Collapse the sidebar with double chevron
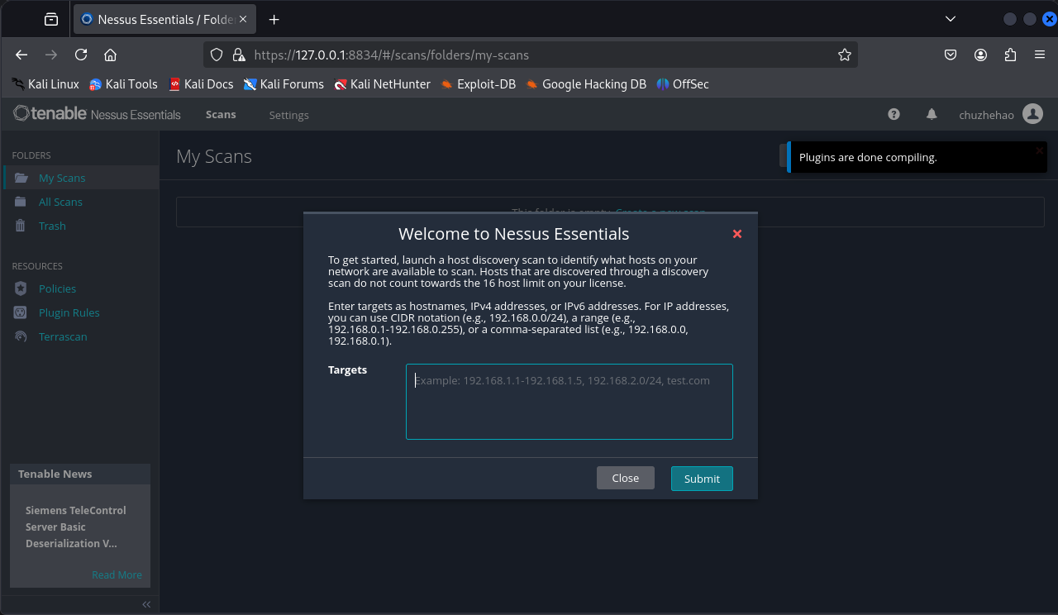The height and width of the screenshot is (615, 1058). 146,604
